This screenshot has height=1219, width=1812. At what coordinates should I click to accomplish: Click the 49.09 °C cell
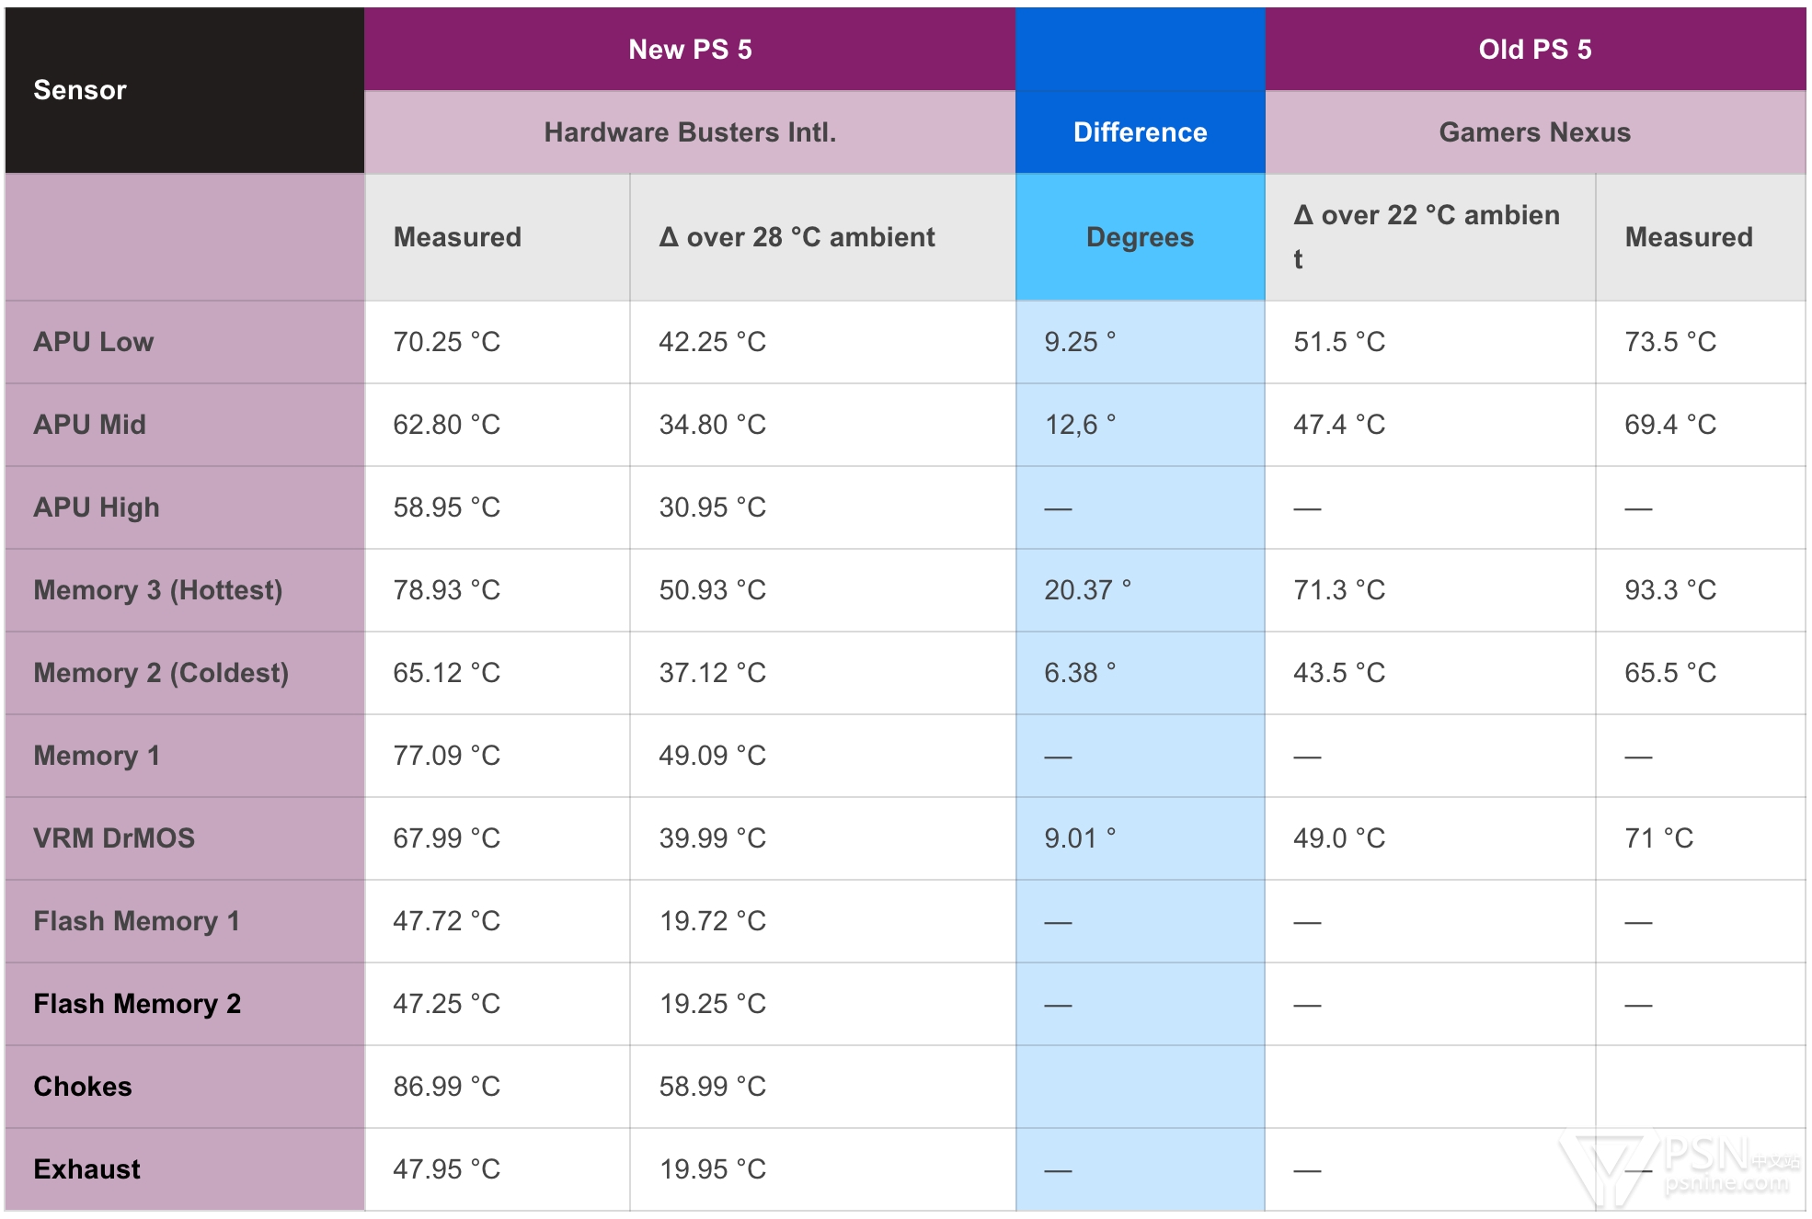pyautogui.click(x=823, y=756)
